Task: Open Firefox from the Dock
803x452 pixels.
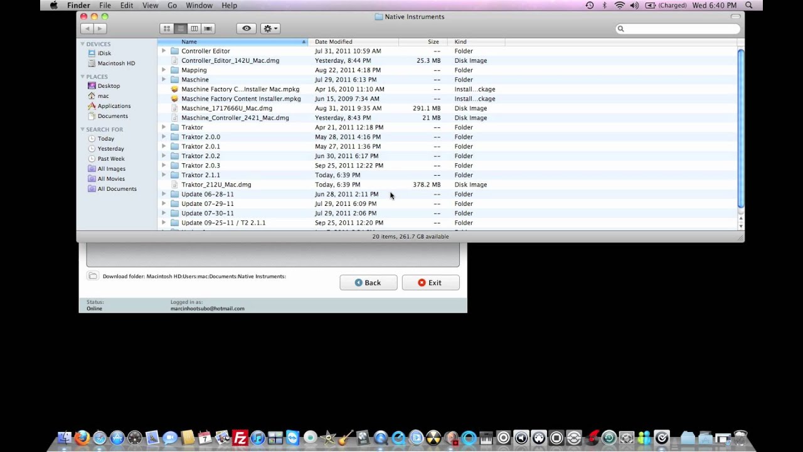Action: (x=82, y=438)
